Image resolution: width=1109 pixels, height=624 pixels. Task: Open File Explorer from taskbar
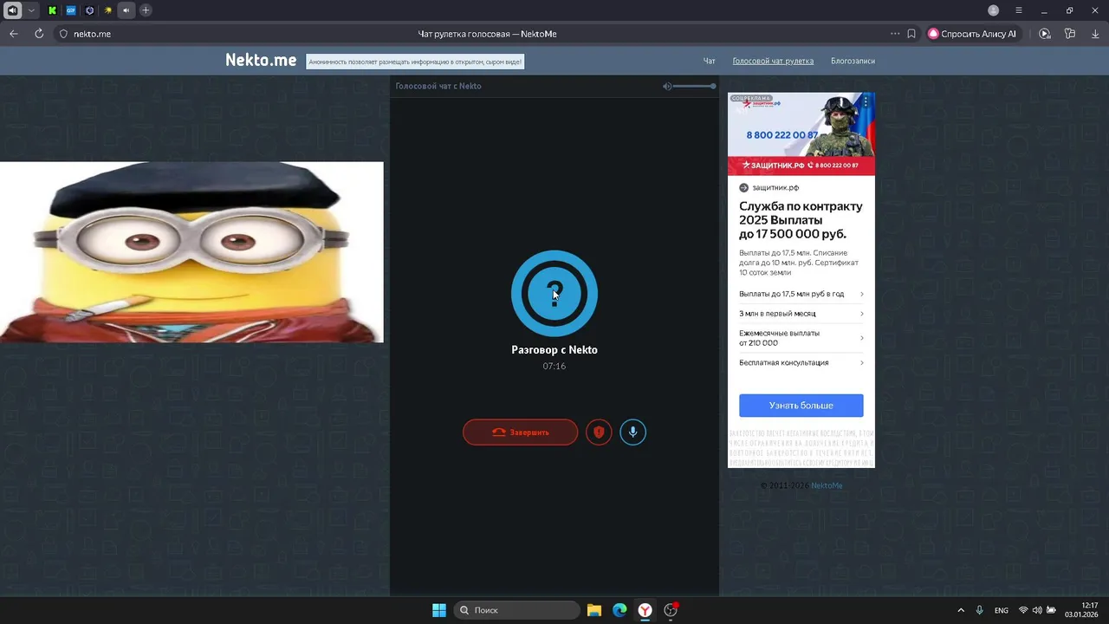tap(594, 610)
